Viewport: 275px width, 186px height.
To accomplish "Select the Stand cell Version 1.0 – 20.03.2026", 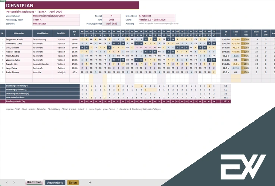I will 157,20.
